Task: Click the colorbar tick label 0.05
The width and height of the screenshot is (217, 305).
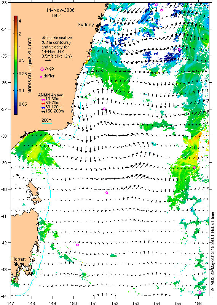Action: click(x=23, y=104)
